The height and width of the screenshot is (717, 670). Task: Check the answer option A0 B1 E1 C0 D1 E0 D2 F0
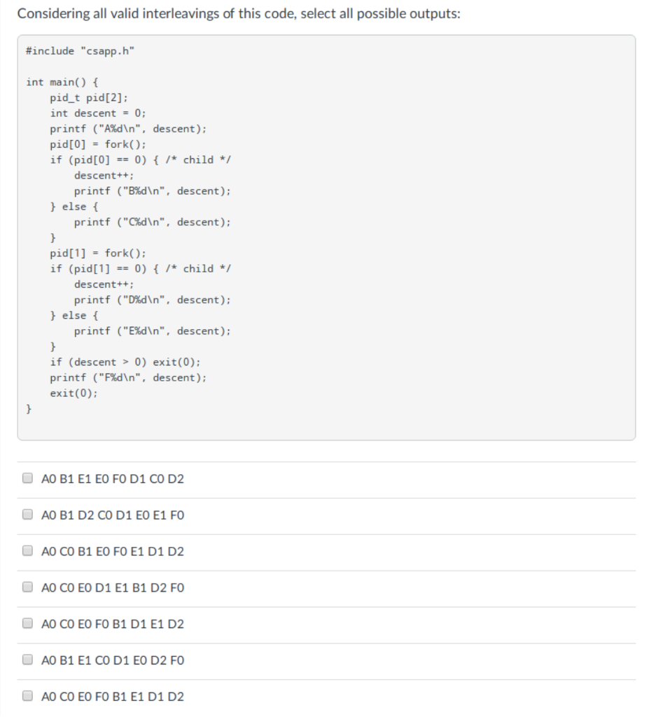coord(27,660)
